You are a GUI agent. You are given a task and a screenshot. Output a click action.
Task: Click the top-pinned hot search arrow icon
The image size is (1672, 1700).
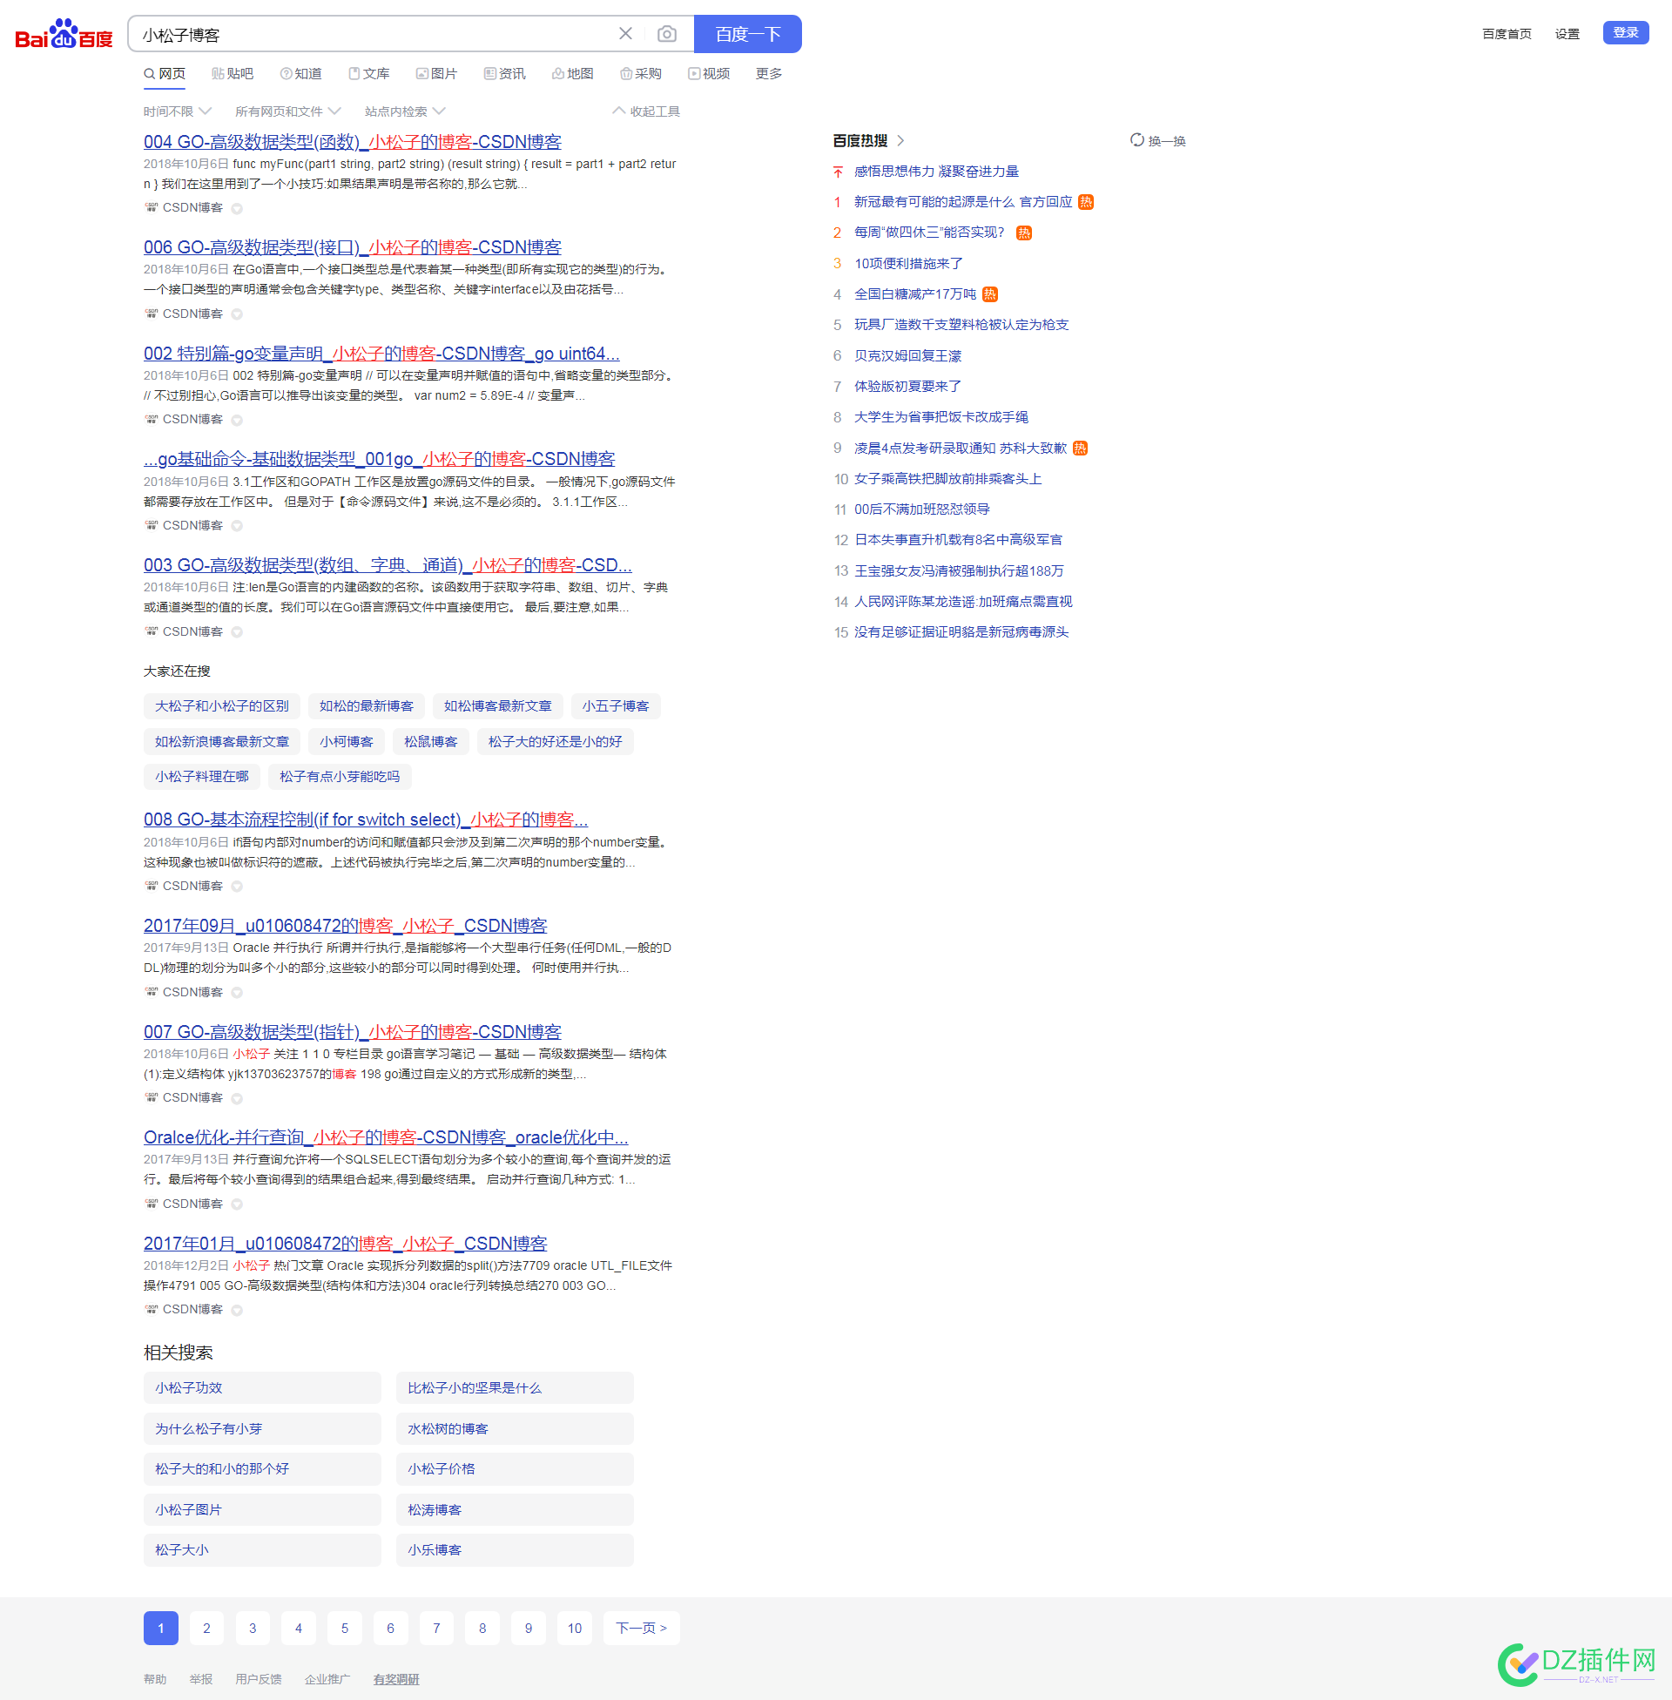[838, 172]
